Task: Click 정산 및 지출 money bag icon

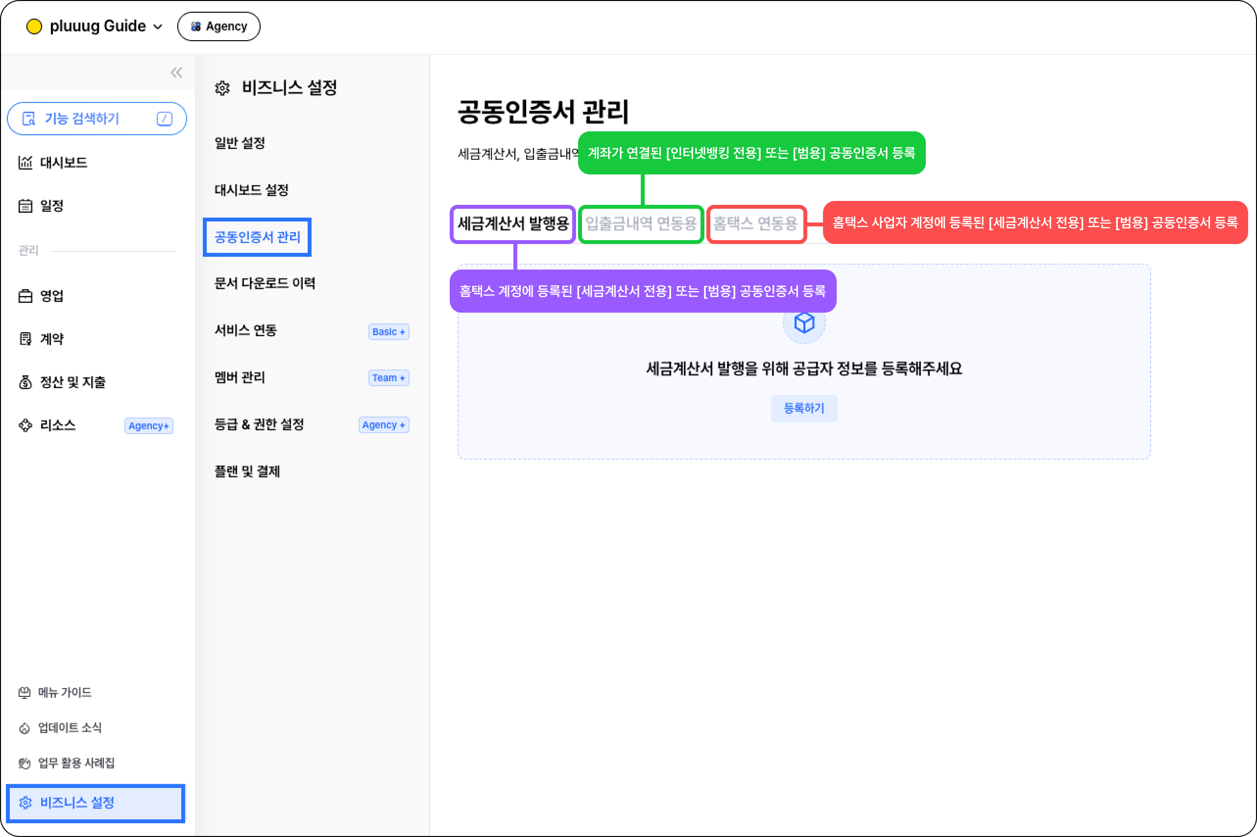Action: (x=25, y=382)
